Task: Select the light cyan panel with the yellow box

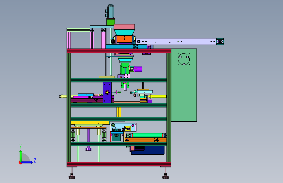Action: (x=123, y=127)
